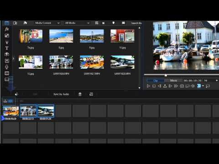Click the seek-by unit icon

click(x=165, y=86)
